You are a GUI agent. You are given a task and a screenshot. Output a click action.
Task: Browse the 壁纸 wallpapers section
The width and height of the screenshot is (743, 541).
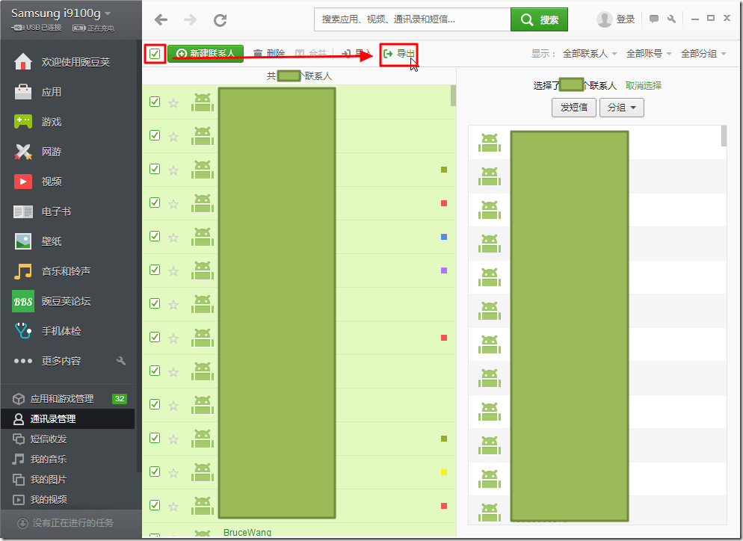click(x=38, y=241)
